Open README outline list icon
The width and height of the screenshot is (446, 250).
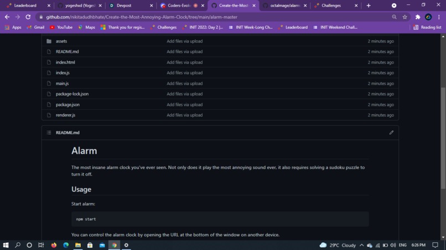pos(49,132)
